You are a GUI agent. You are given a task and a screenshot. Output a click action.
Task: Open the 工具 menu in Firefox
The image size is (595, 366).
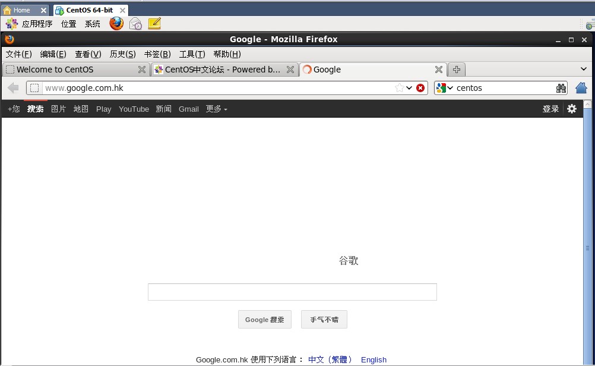coord(191,54)
